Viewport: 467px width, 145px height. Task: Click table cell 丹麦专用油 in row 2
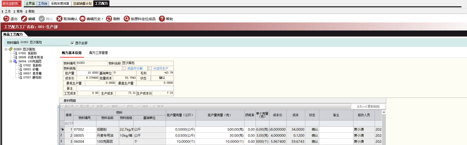[x=108, y=135]
